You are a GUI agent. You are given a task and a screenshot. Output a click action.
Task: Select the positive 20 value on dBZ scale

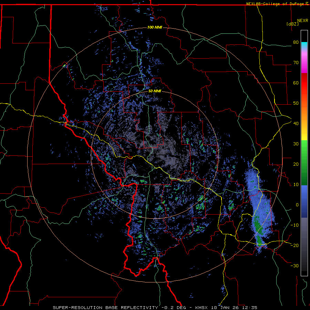click(296, 164)
